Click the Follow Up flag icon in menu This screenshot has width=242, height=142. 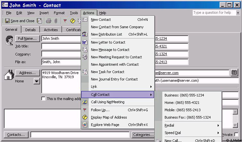85,110
